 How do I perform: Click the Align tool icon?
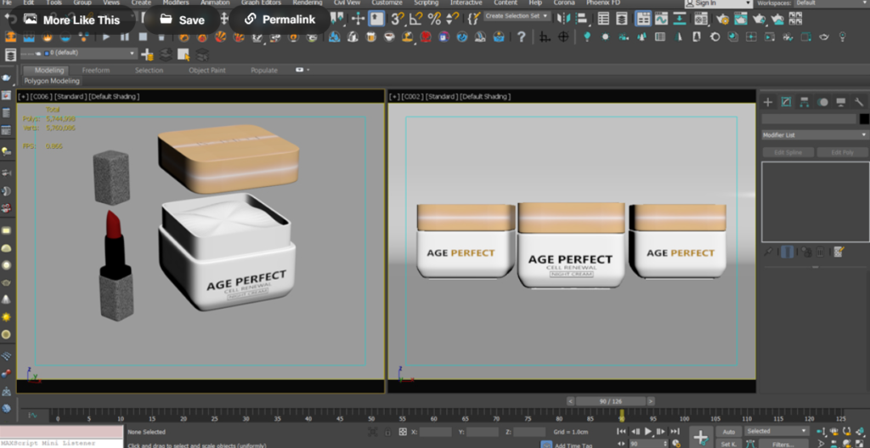point(581,19)
